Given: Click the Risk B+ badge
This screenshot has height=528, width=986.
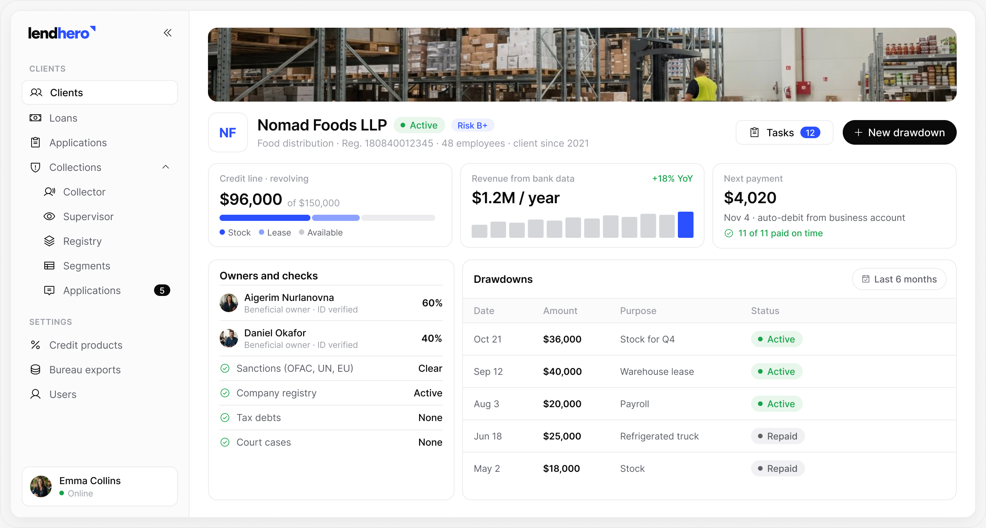Looking at the screenshot, I should [x=472, y=125].
